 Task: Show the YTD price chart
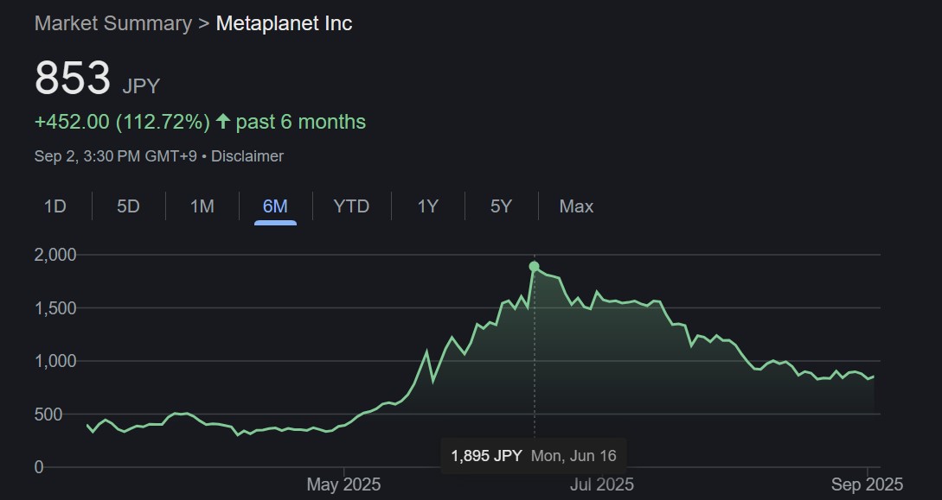351,206
